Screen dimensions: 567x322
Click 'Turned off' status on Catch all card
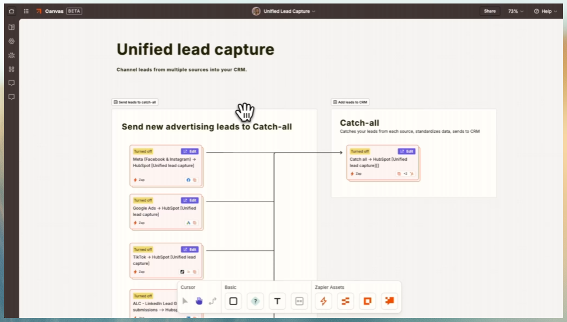pyautogui.click(x=360, y=151)
